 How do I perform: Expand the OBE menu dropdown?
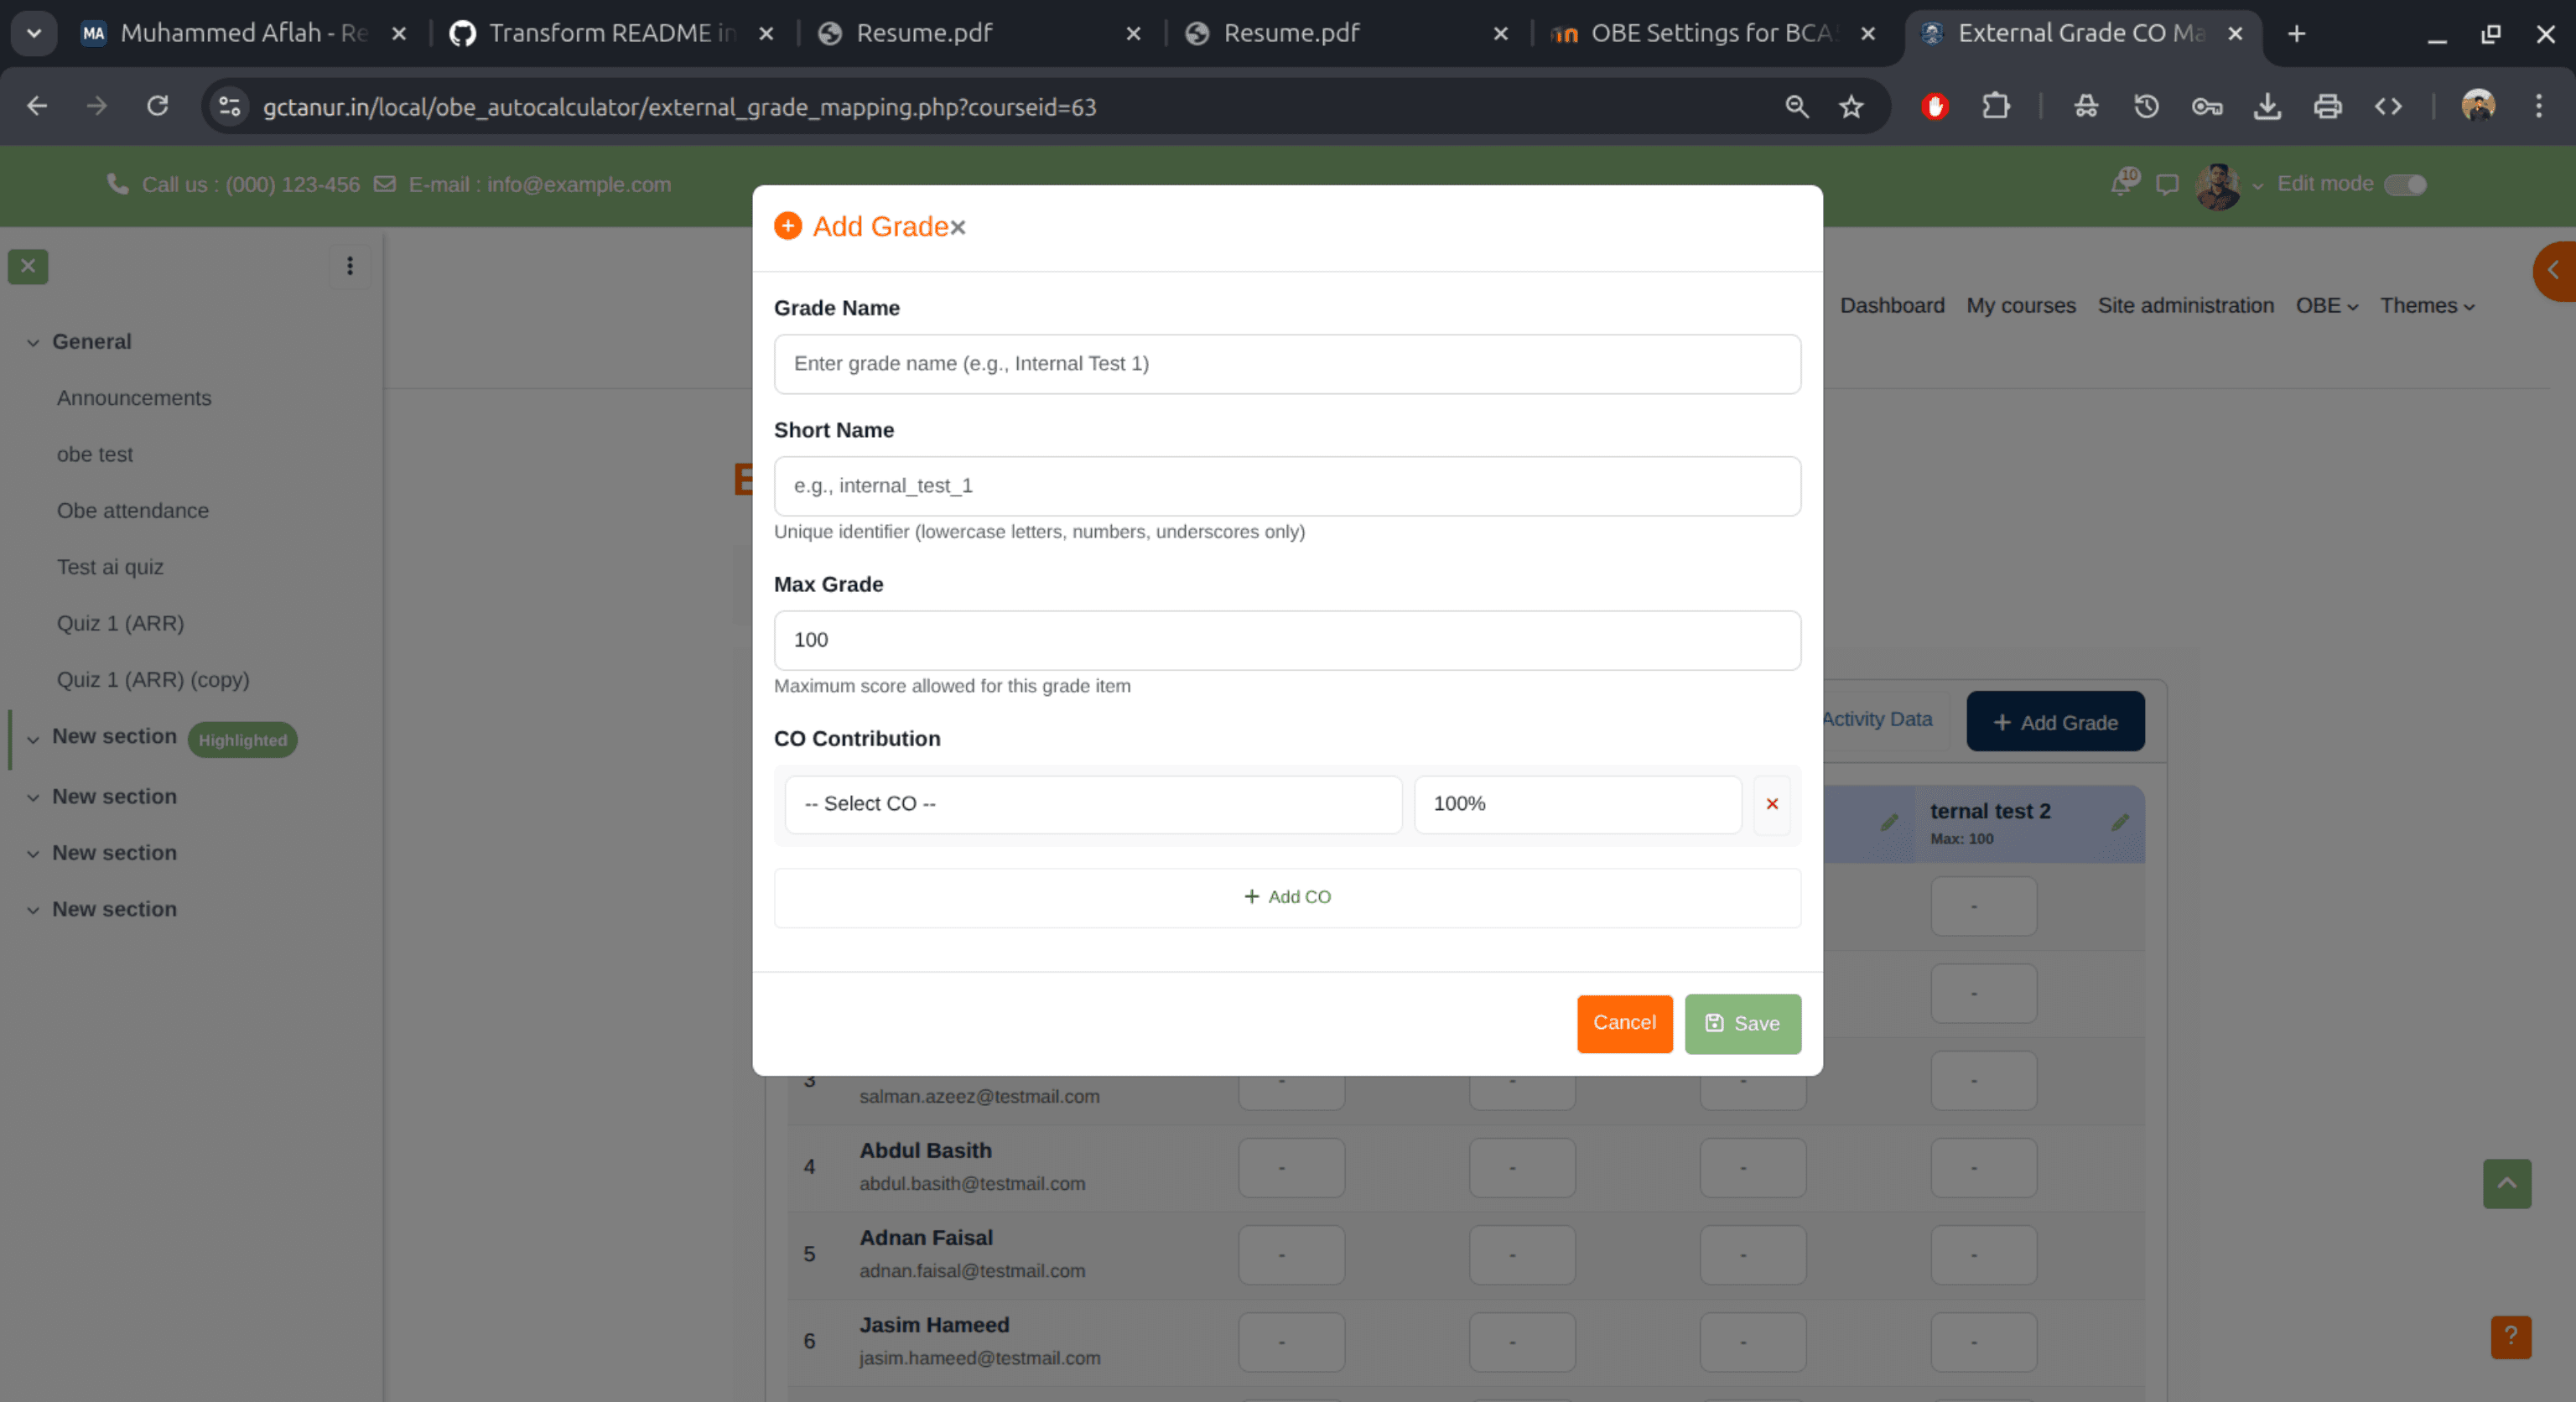(2326, 306)
